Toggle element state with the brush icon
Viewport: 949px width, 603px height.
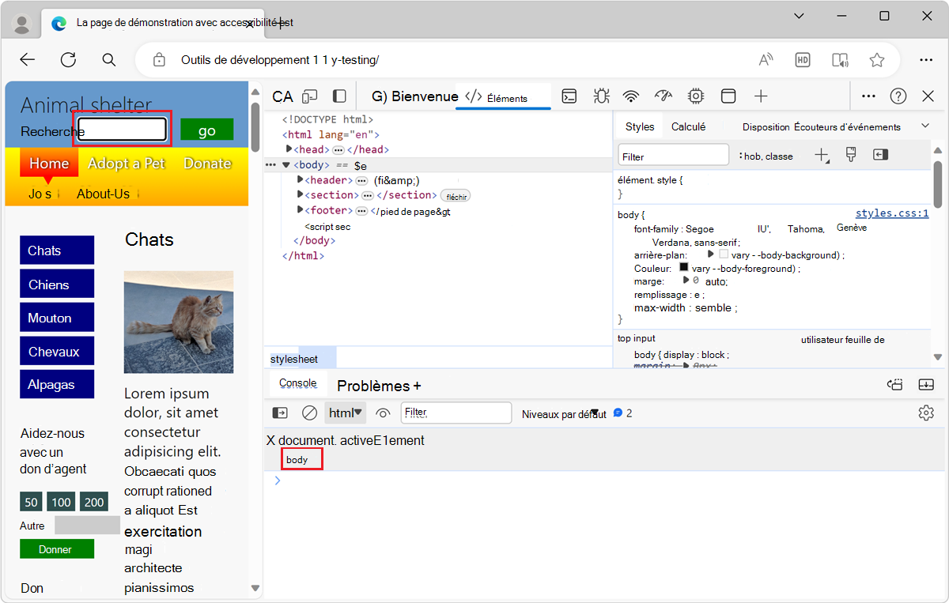pos(850,155)
